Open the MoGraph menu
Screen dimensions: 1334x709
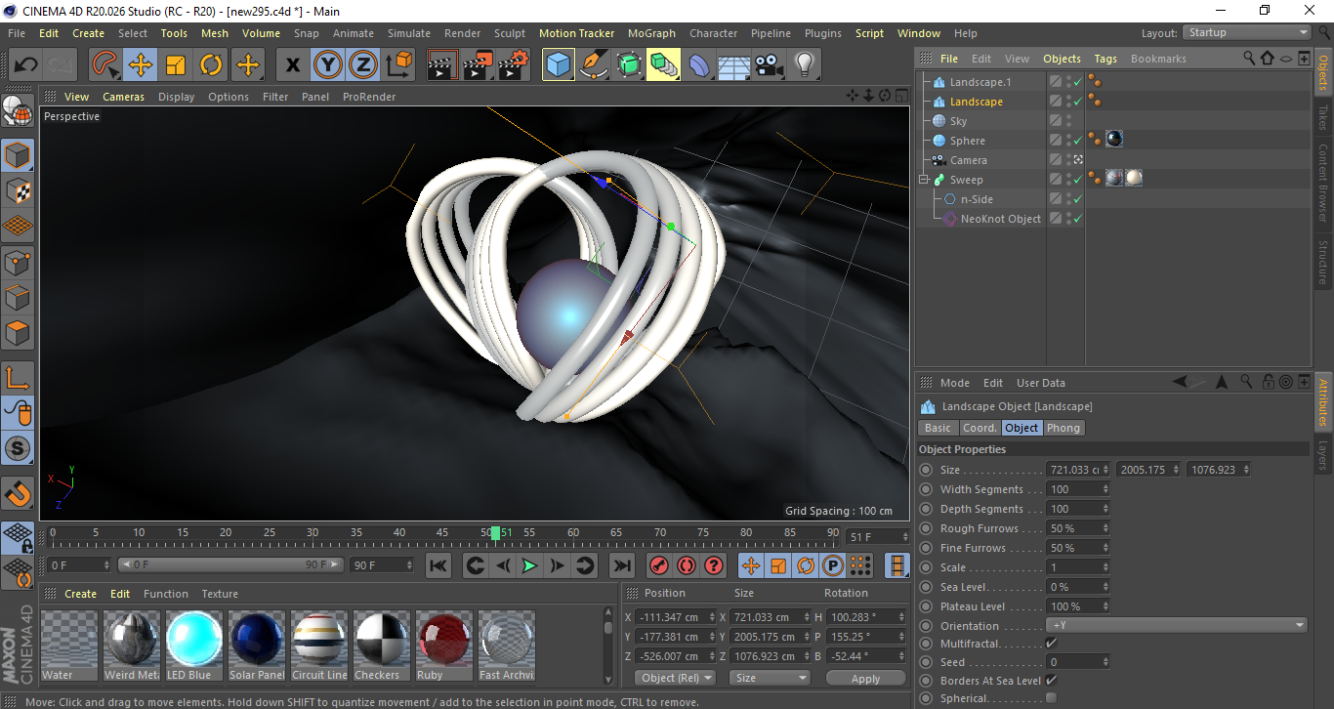[x=651, y=33]
